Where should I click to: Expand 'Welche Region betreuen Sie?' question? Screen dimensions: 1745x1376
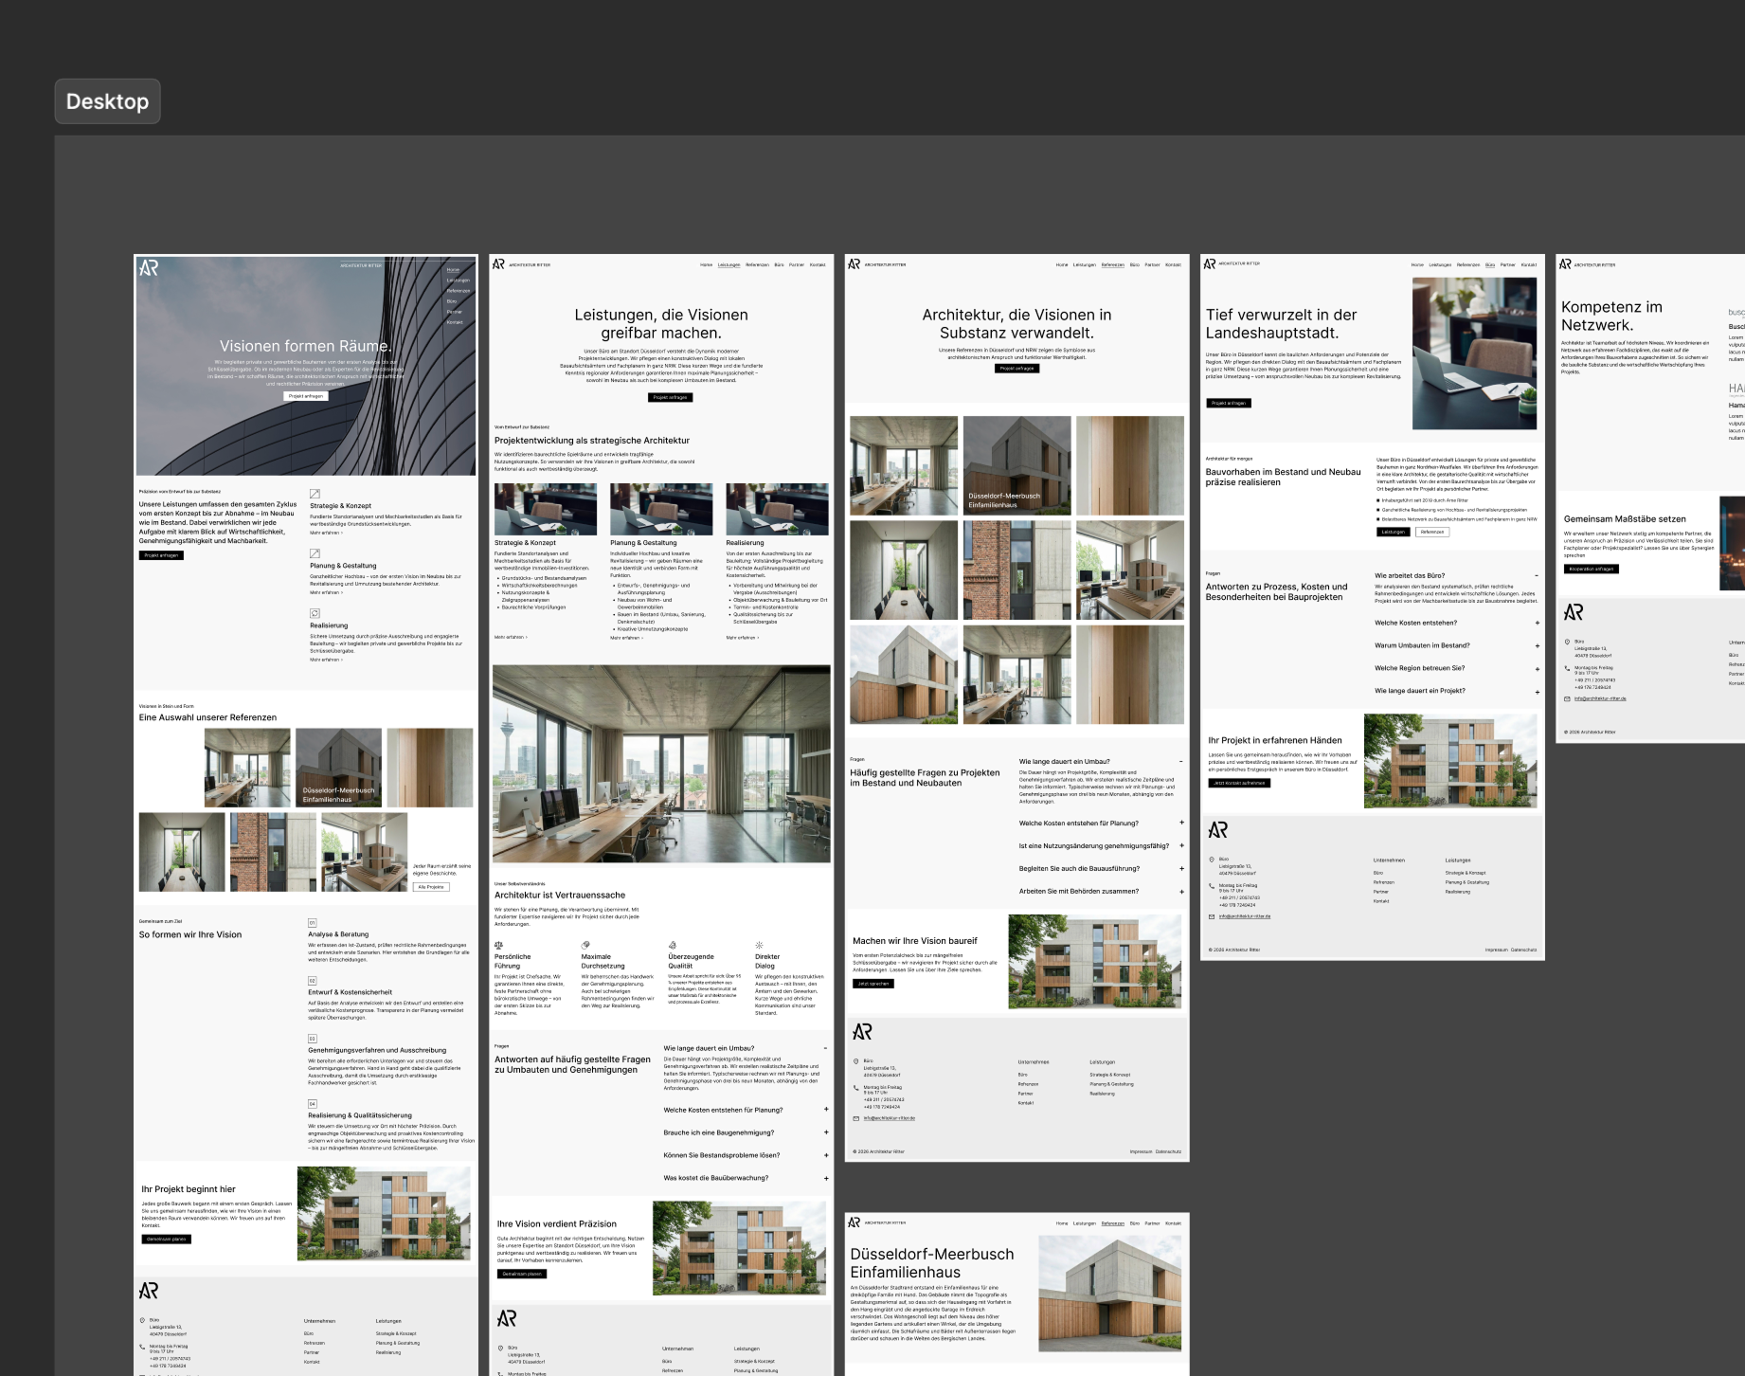pos(1537,669)
